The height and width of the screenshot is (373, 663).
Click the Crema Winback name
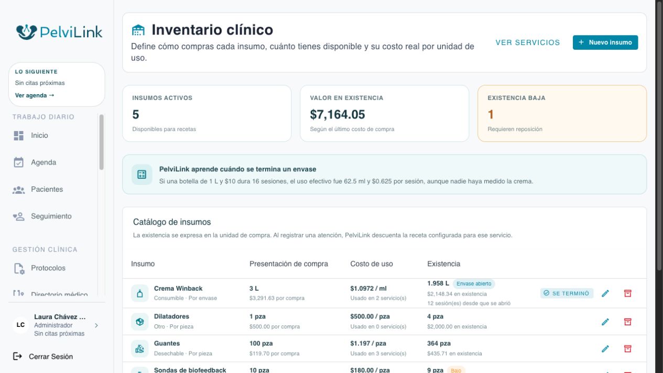(x=178, y=289)
